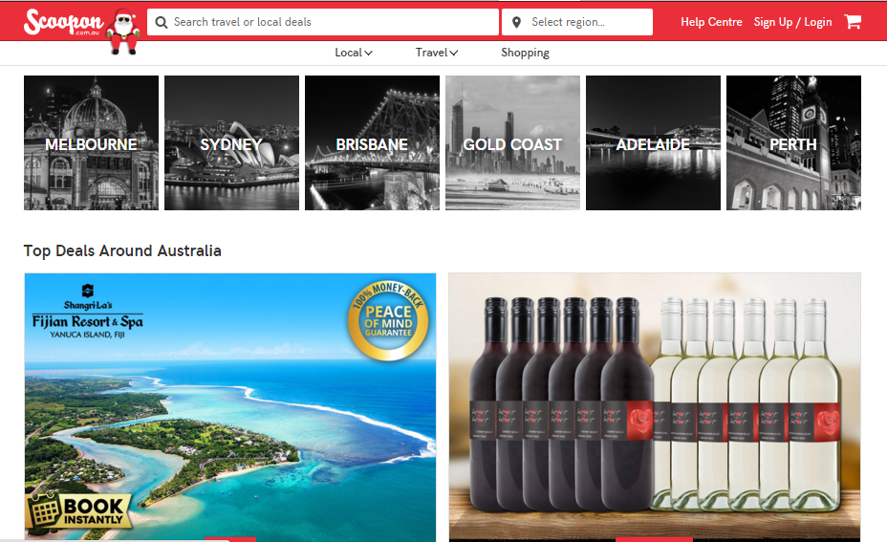Select the Melbourne city tile
The width and height of the screenshot is (887, 542).
tap(91, 142)
